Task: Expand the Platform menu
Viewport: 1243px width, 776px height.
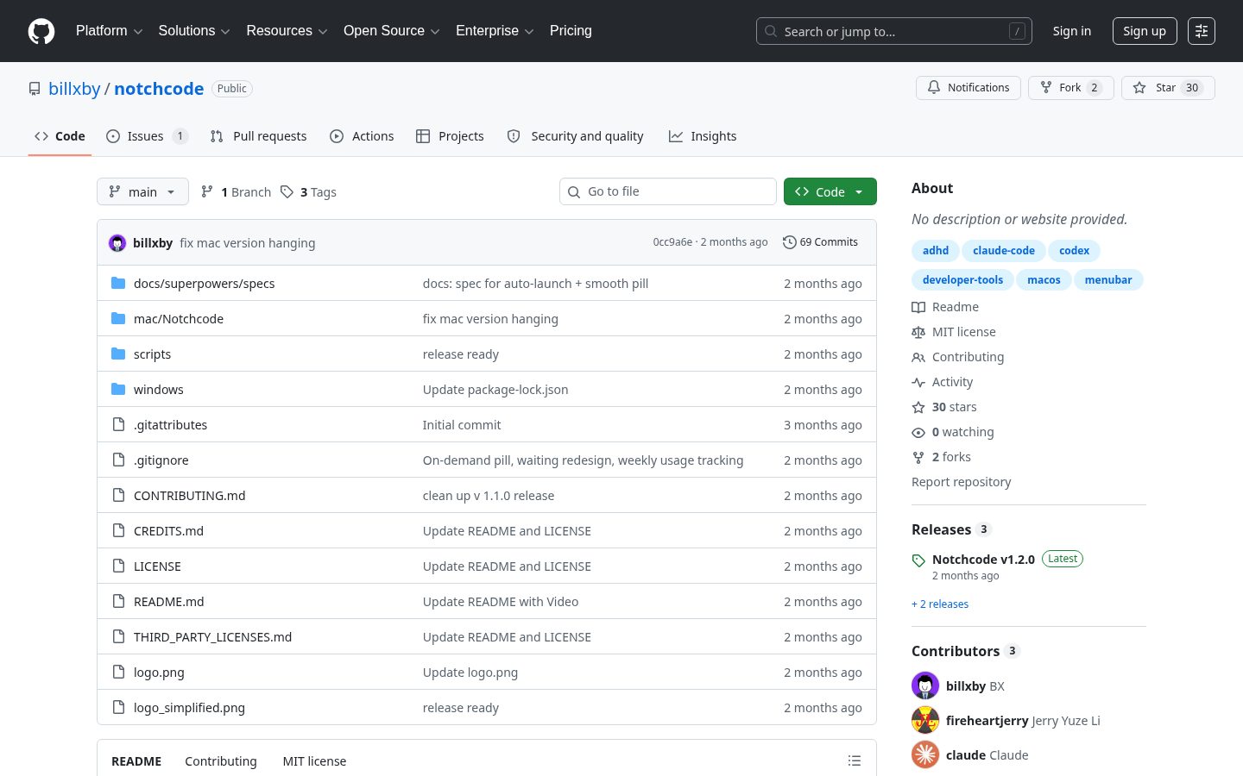Action: (x=109, y=31)
